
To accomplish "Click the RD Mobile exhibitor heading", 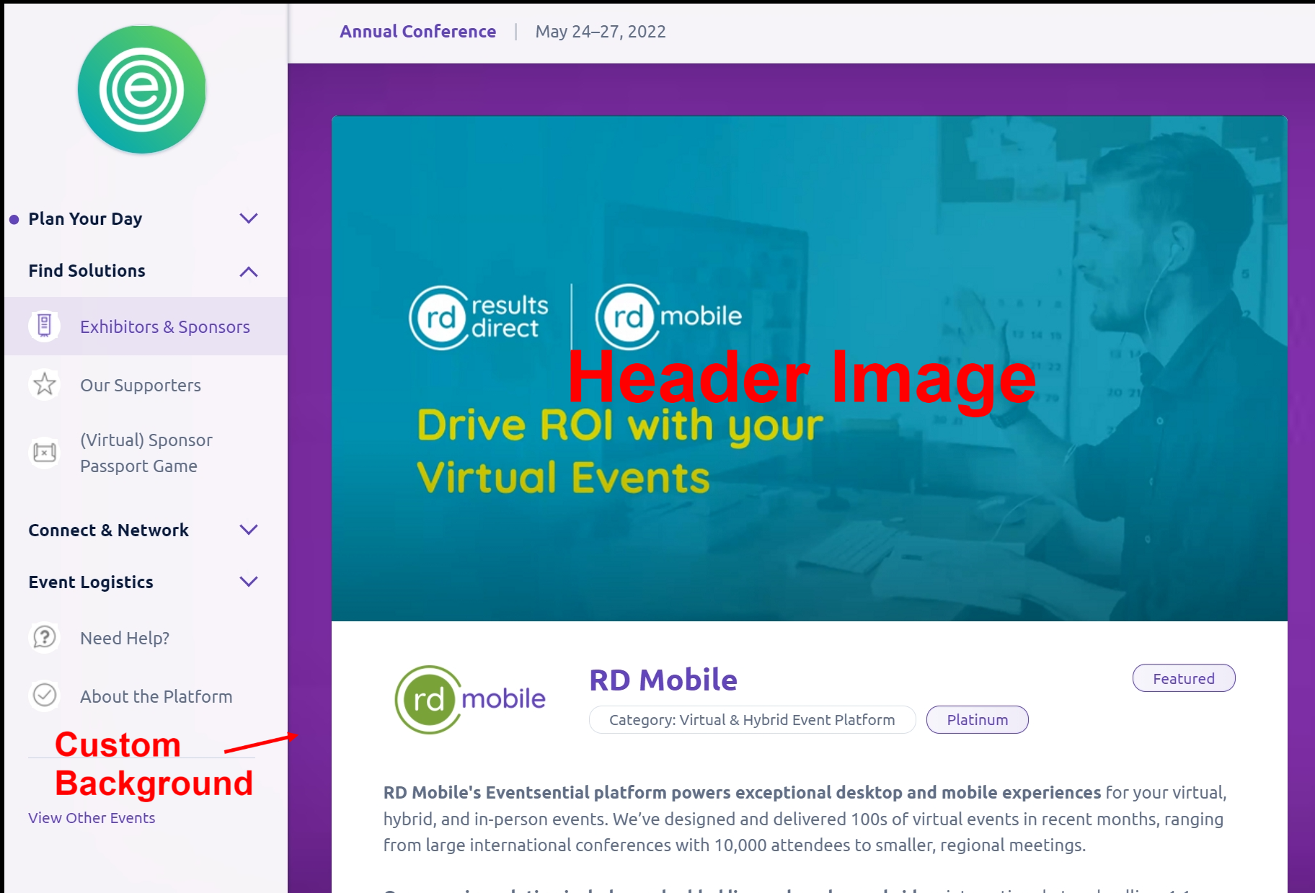I will tap(663, 680).
